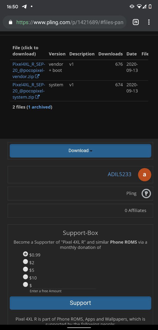Select the $2 donation option
This screenshot has height=330, width=158.
pyautogui.click(x=25, y=261)
